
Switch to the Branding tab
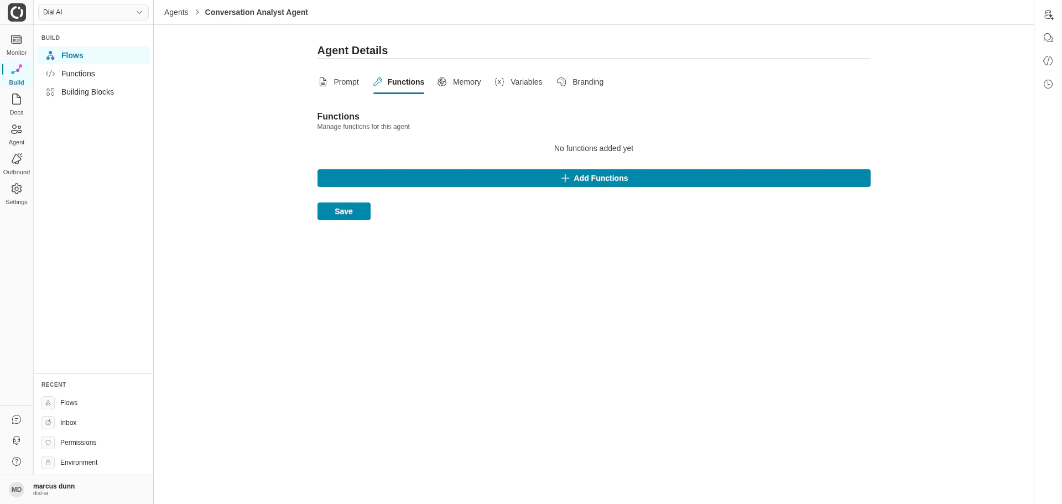580,82
